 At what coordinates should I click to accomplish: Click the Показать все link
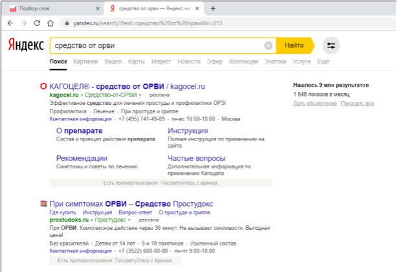click(x=357, y=104)
